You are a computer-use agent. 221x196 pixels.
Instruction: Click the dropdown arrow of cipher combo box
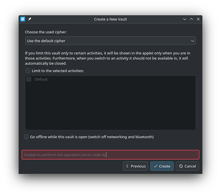[192, 41]
